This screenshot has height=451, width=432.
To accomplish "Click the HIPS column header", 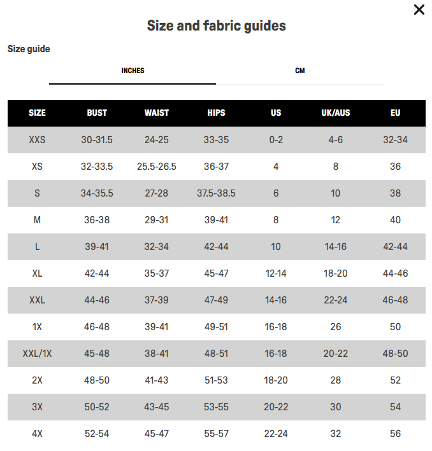I will point(216,113).
